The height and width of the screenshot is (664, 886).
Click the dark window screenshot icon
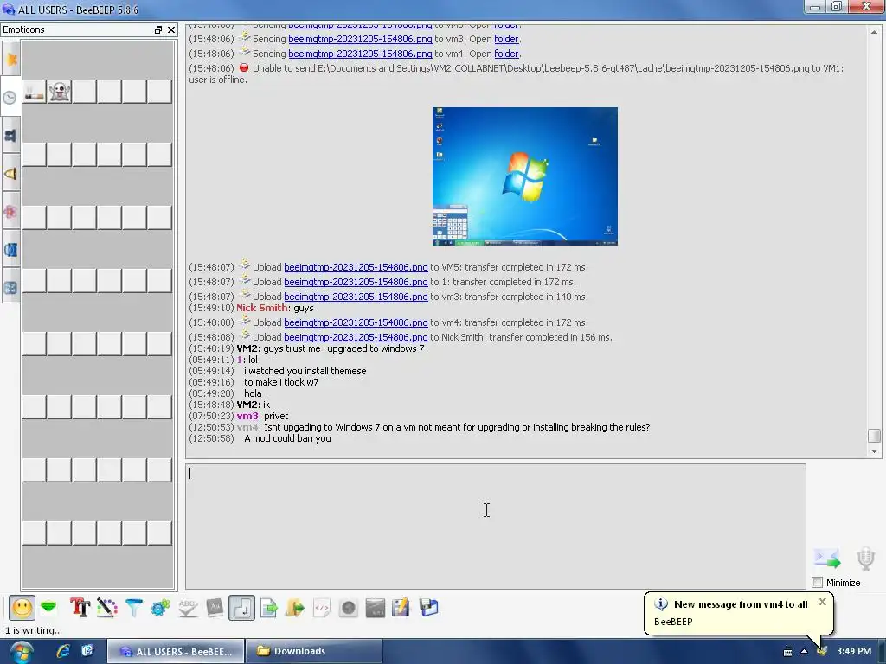point(376,608)
